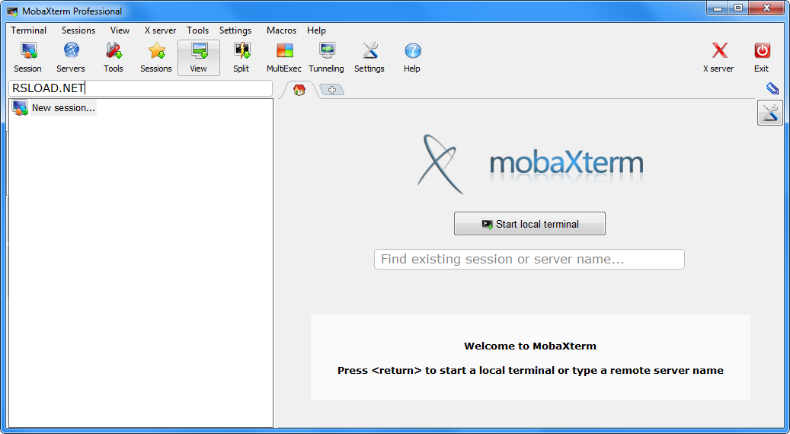
Task: Close the MobaXterm window
Action: click(767, 8)
